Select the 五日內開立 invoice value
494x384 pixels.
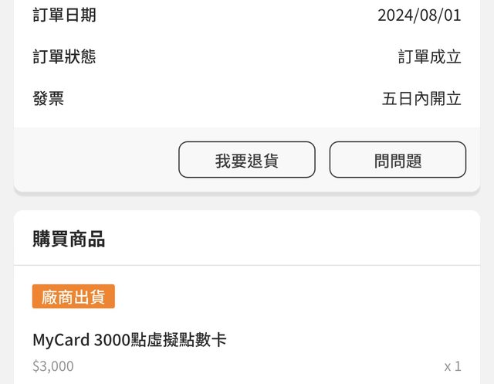click(421, 99)
